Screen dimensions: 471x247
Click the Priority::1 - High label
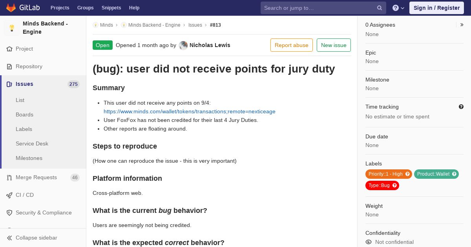pos(385,174)
